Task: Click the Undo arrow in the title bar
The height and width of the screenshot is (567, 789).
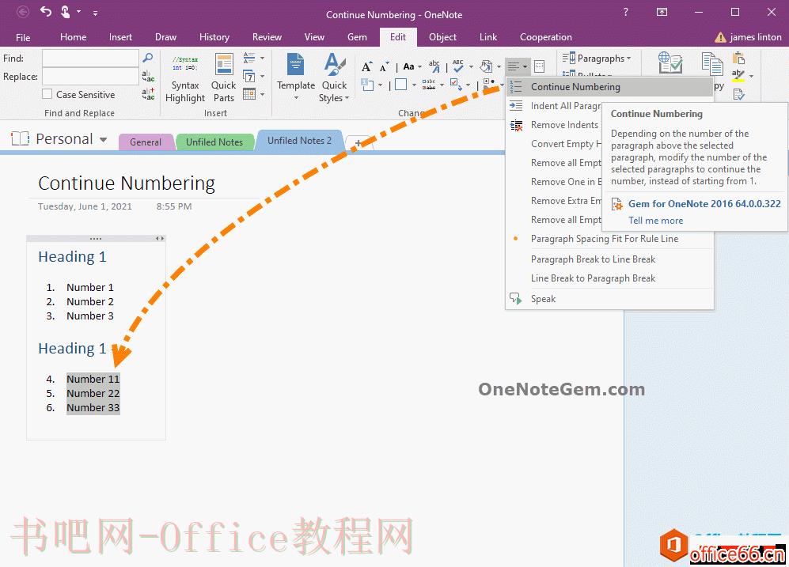Action: tap(46, 12)
